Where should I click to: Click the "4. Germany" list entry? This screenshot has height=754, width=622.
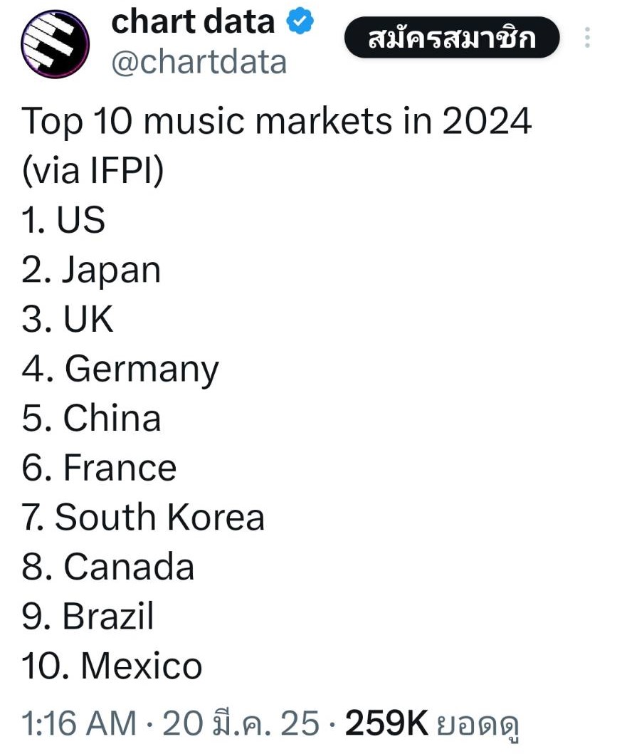(x=120, y=369)
